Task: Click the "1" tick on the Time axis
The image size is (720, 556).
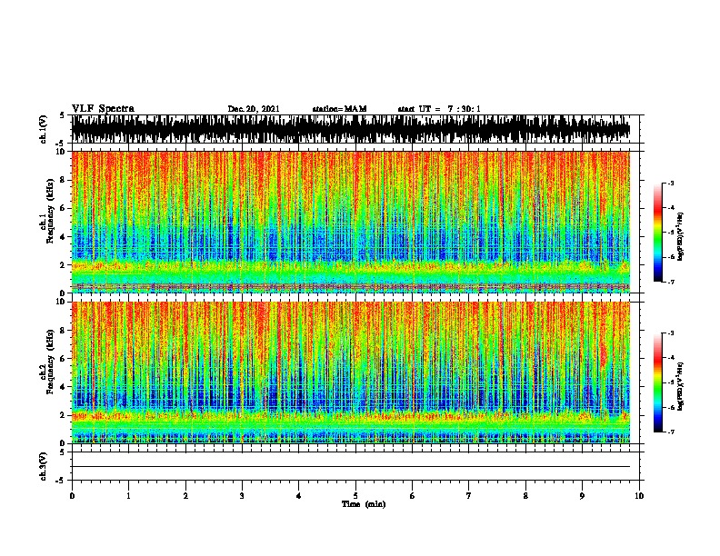Action: (x=128, y=496)
